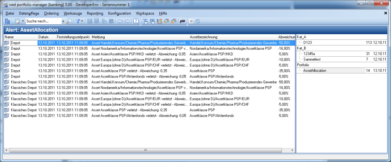
Task: Open the help question mark icon
Action: coord(136,21)
